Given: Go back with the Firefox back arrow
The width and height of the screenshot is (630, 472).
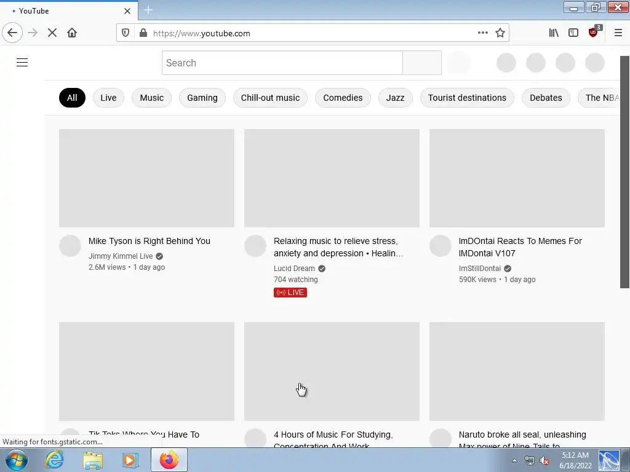Looking at the screenshot, I should (12, 33).
